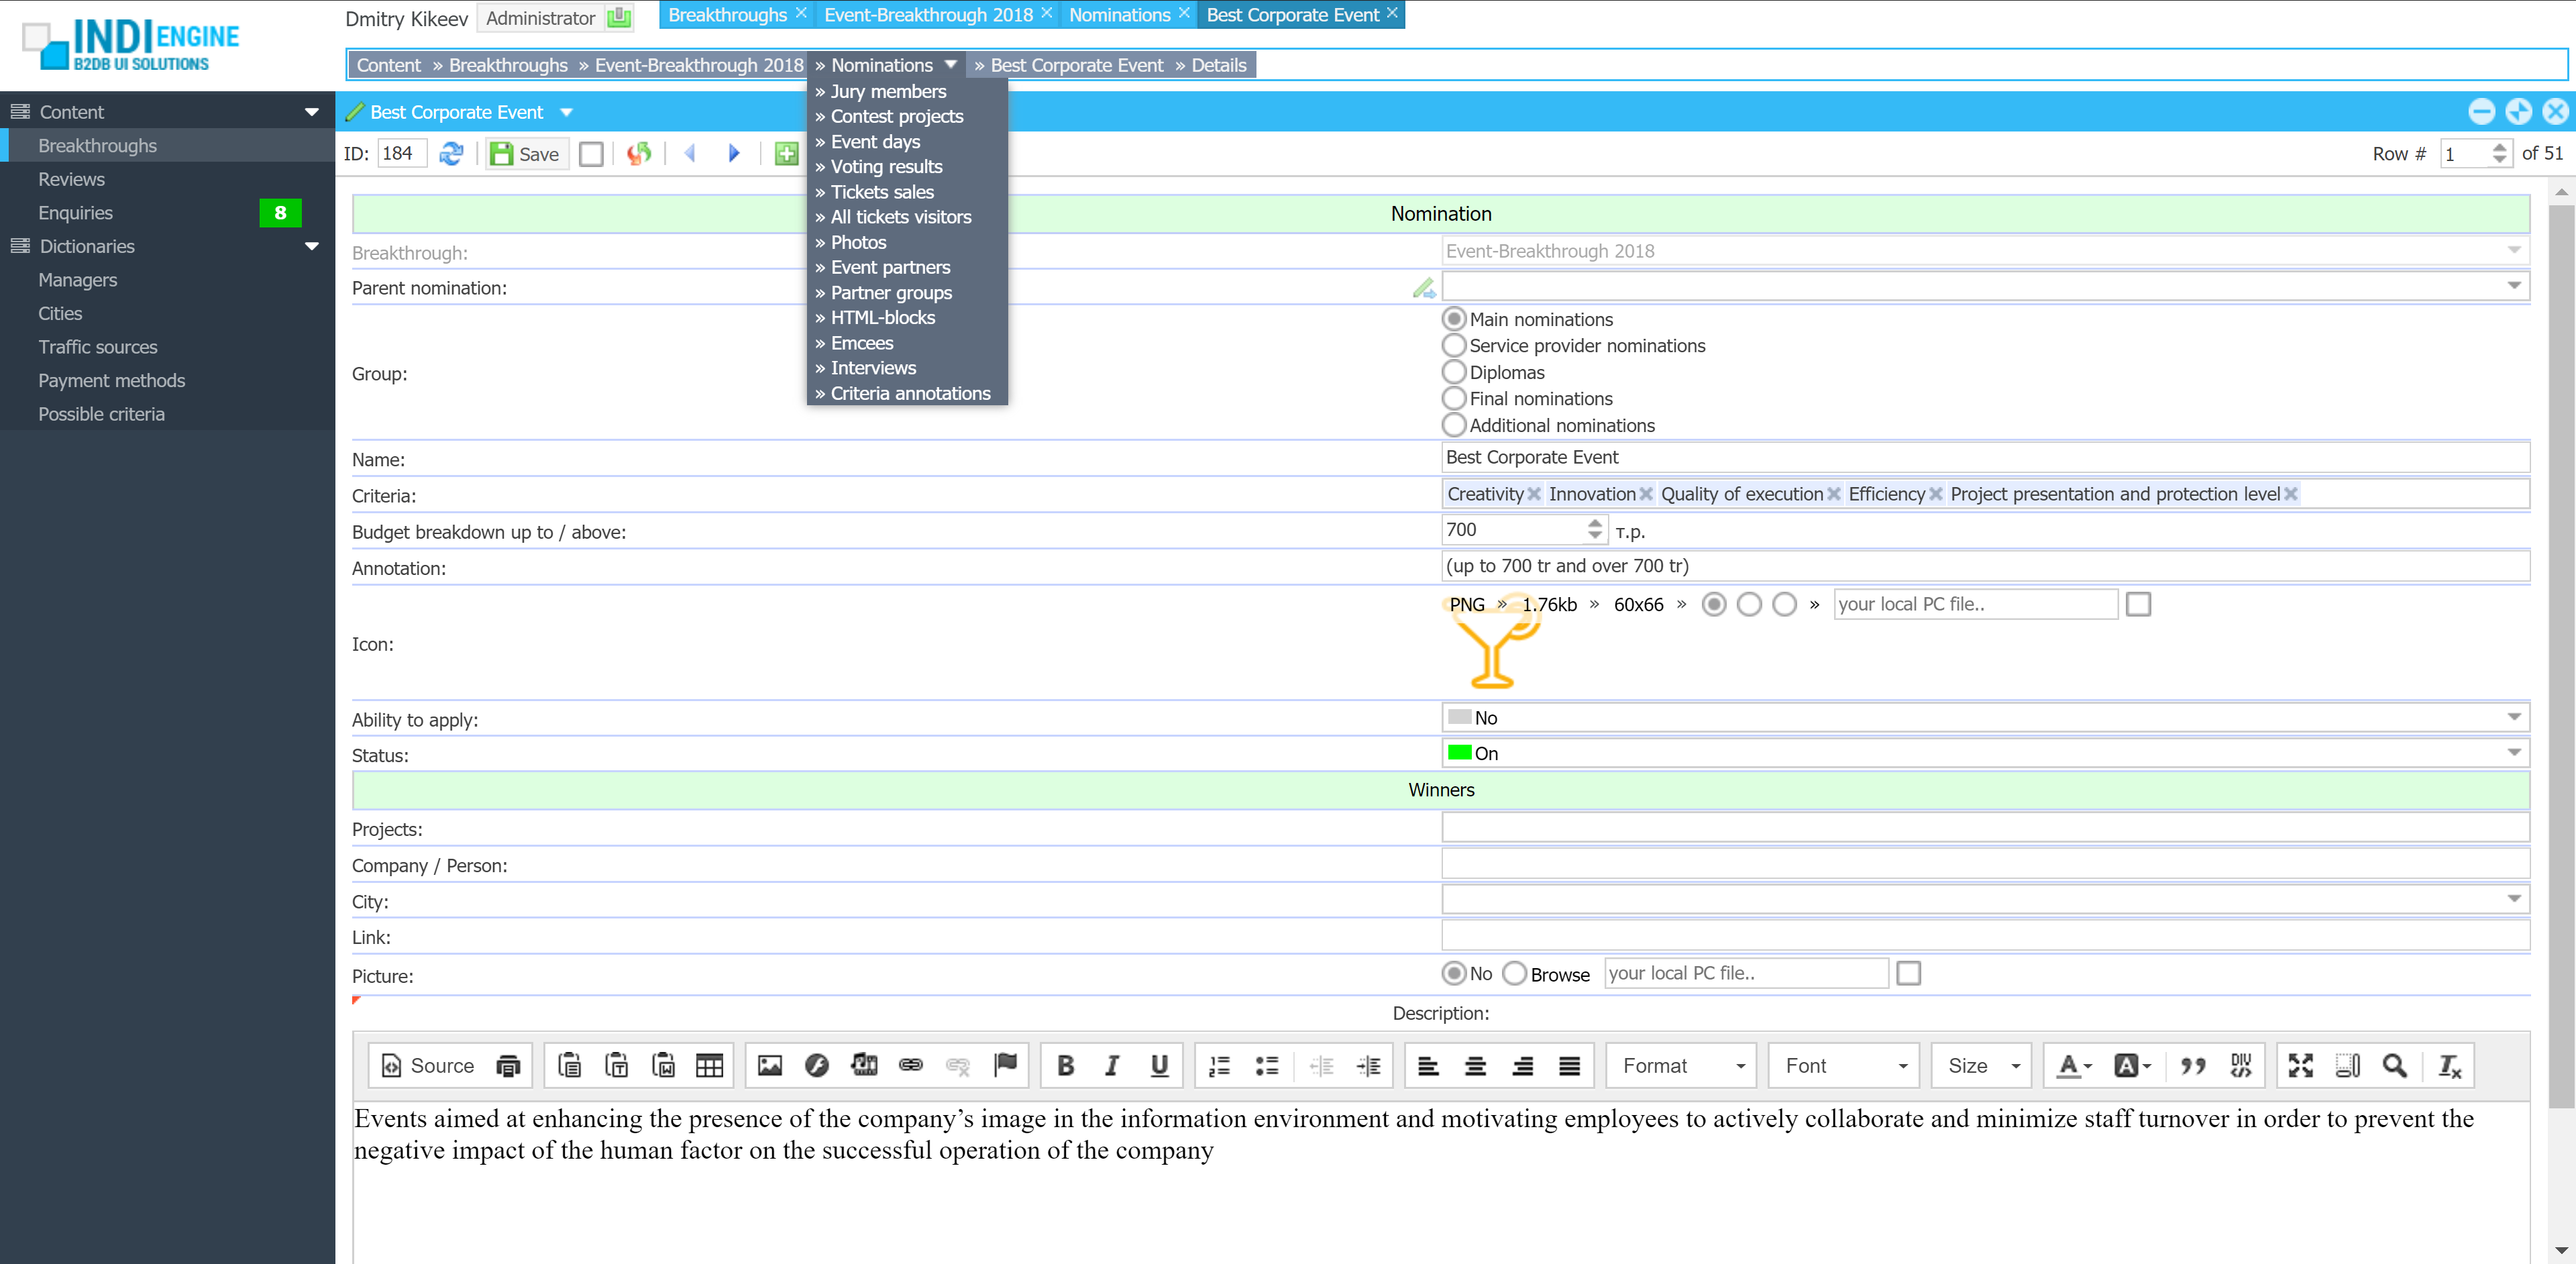Viewport: 2576px width, 1264px height.
Task: Click the Save button
Action: click(x=527, y=154)
